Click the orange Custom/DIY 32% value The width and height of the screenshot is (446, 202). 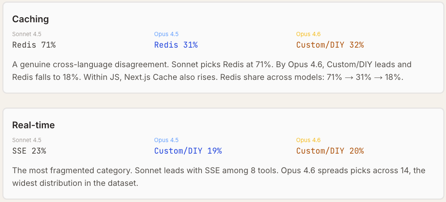pyautogui.click(x=330, y=45)
